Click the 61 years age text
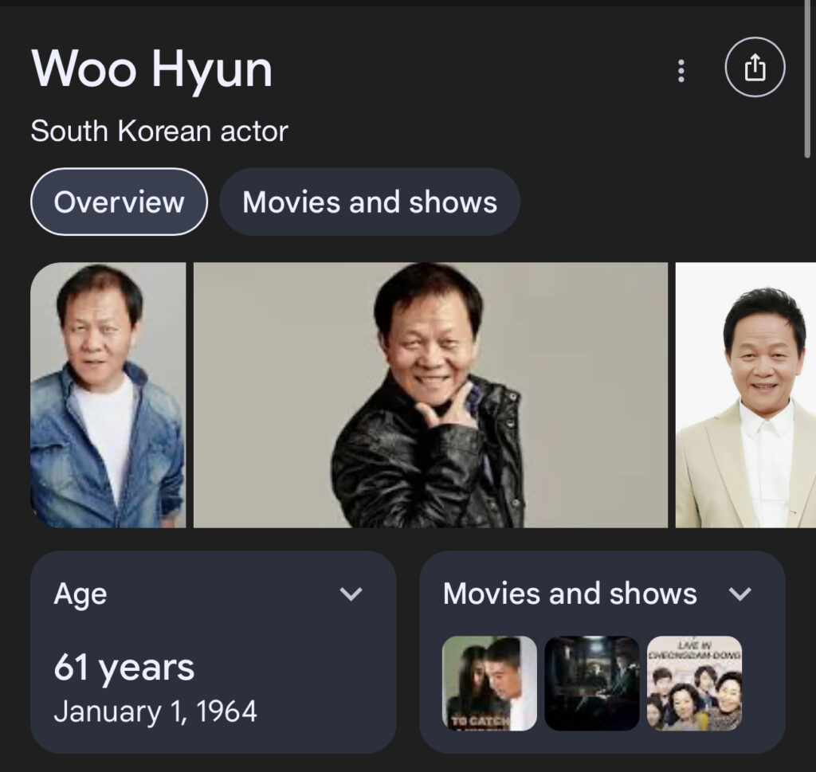Screen dimensions: 816x772 (x=124, y=668)
